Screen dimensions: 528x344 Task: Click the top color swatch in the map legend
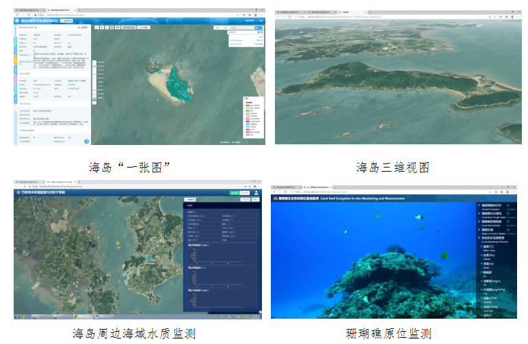pyautogui.click(x=247, y=106)
